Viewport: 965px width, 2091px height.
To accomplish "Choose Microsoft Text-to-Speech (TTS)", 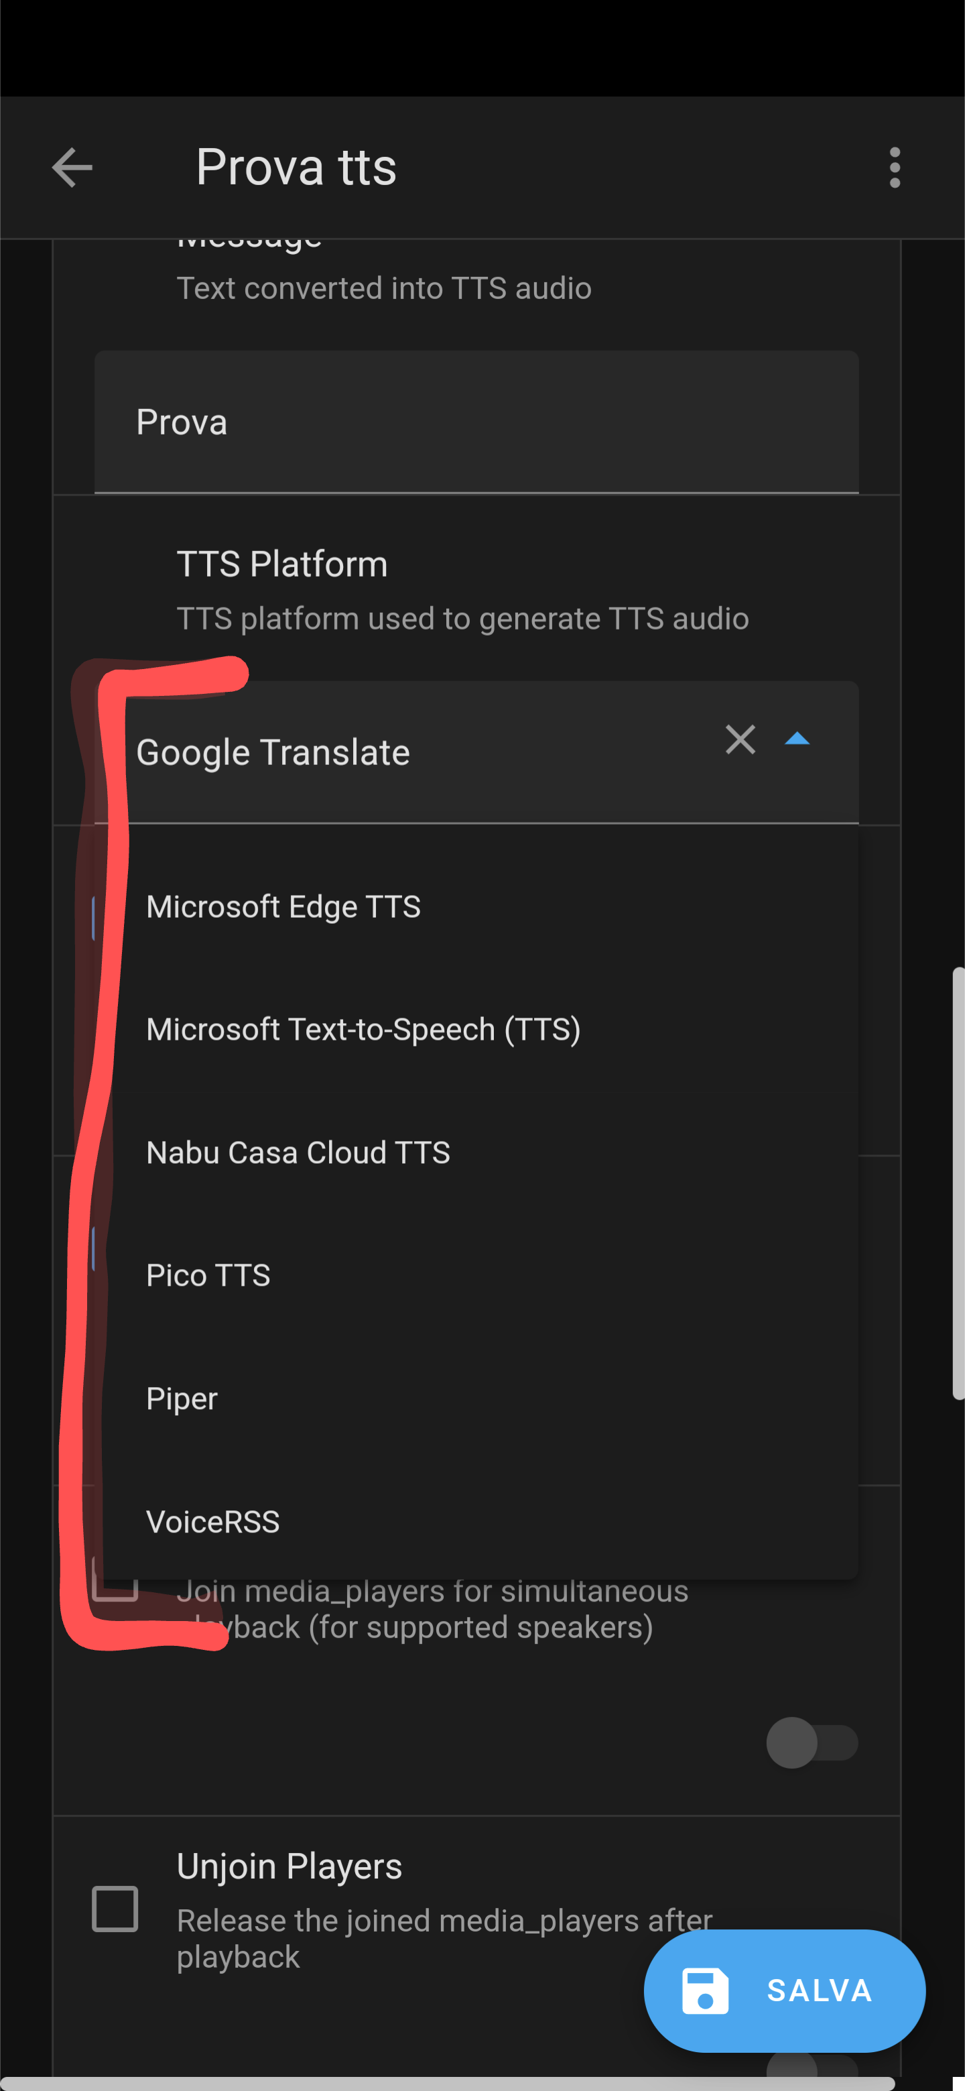I will (x=364, y=1028).
